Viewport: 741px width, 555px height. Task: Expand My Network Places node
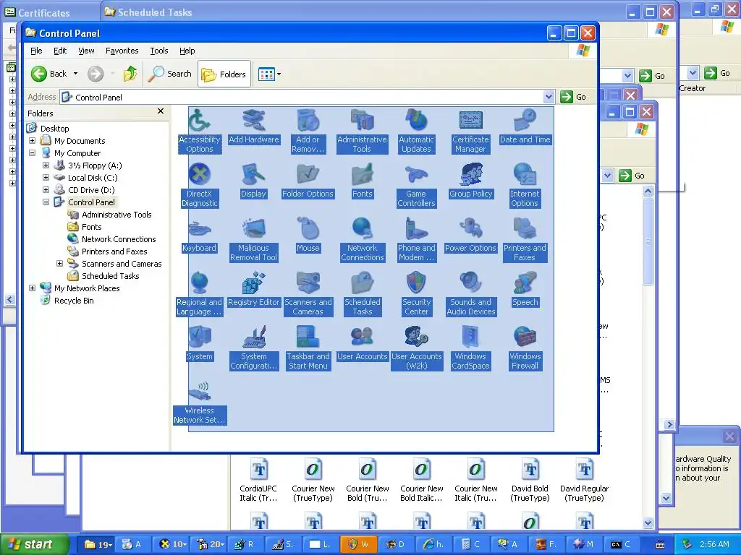click(x=32, y=288)
